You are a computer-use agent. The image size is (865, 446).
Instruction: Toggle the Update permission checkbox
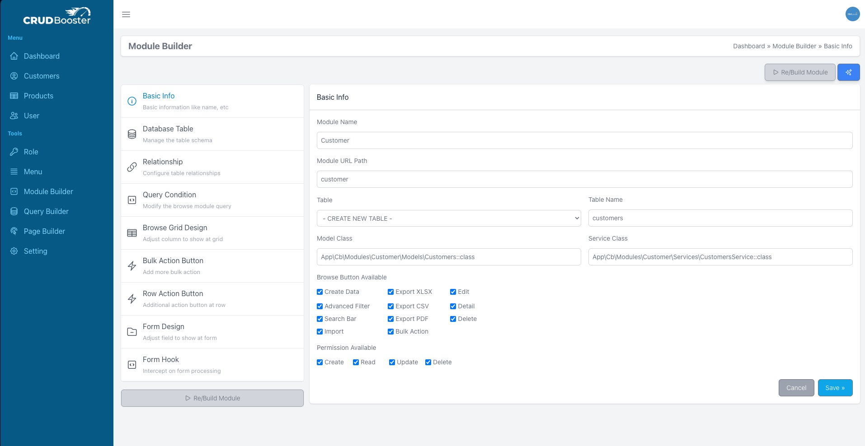[392, 362]
